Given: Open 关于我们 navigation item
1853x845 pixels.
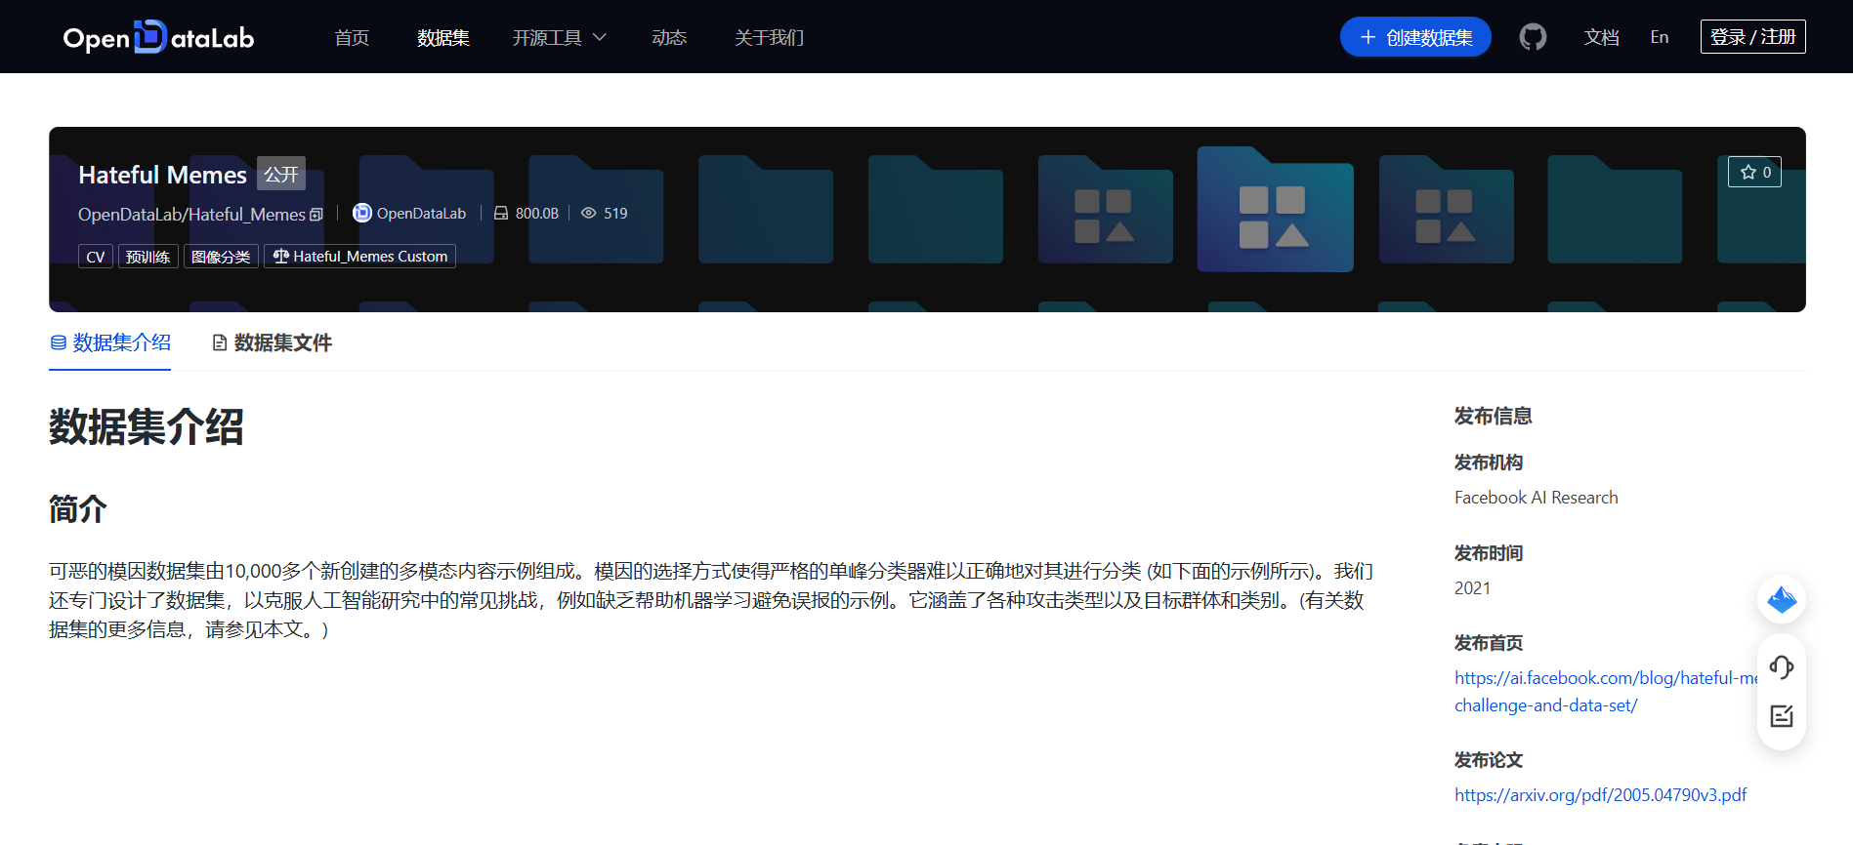Looking at the screenshot, I should click(770, 37).
